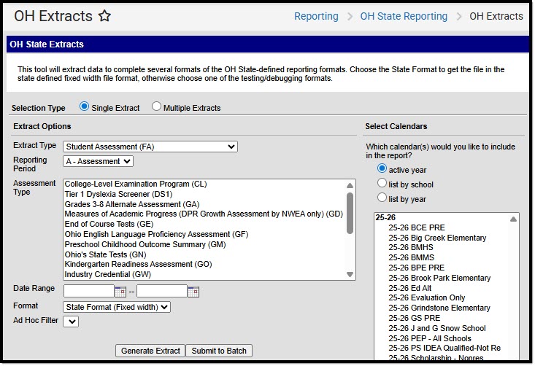Select the 25-26 Evaluation Only calendar
The width and height of the screenshot is (535, 366).
point(427,298)
